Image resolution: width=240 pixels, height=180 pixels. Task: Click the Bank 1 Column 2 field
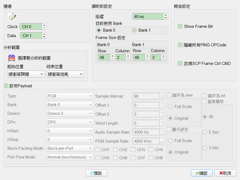tap(156, 57)
